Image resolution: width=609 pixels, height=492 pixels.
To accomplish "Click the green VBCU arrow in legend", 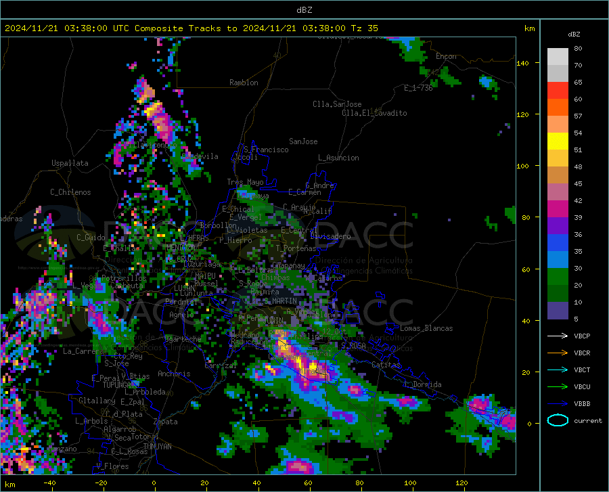I will pos(558,387).
